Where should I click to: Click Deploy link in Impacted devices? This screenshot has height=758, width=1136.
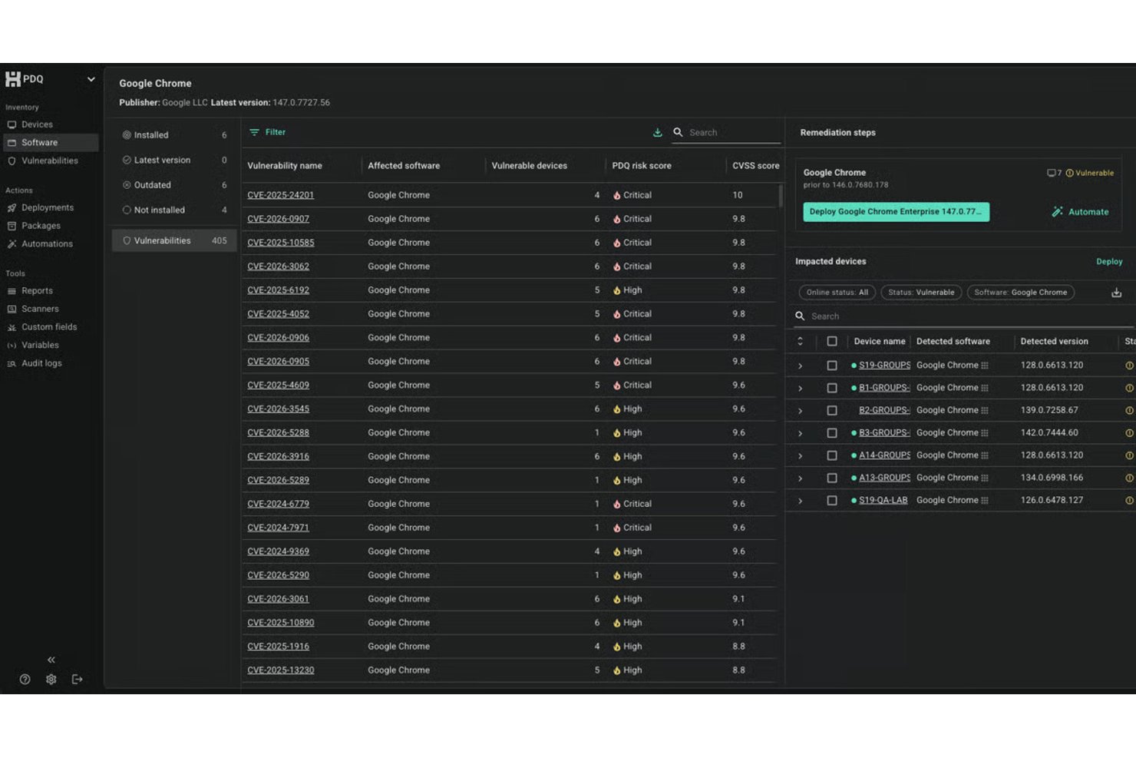(1109, 262)
